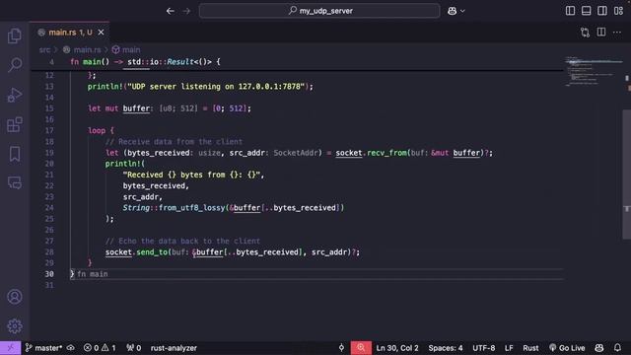Click src breadcrumb segment
The width and height of the screenshot is (631, 355).
click(x=44, y=50)
